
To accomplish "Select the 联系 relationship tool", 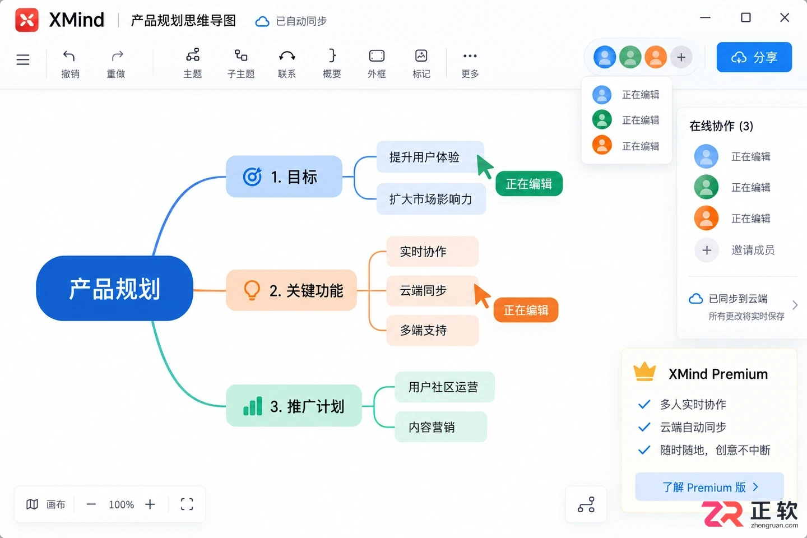I will click(x=287, y=63).
